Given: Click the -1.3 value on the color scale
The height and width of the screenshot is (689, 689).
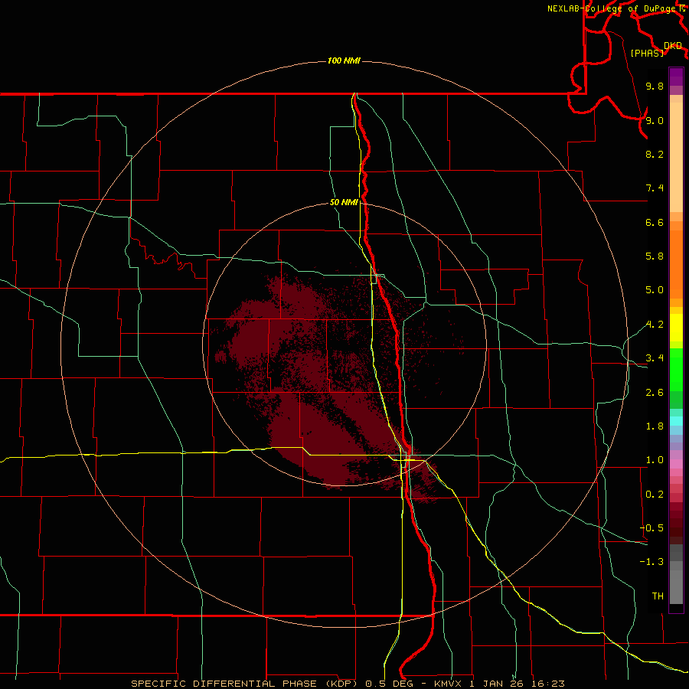Looking at the screenshot, I should [651, 562].
